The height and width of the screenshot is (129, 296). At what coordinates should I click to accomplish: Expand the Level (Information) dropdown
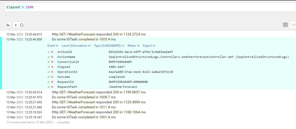76,46
